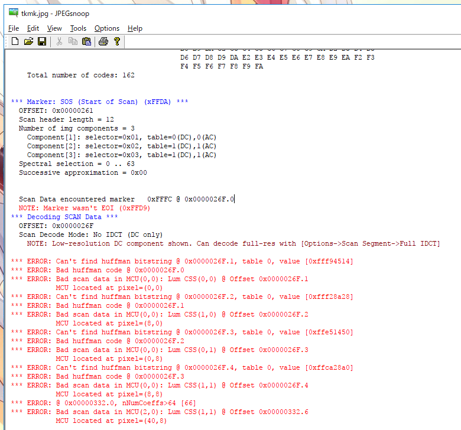Click the New document toolbar icon

point(15,41)
